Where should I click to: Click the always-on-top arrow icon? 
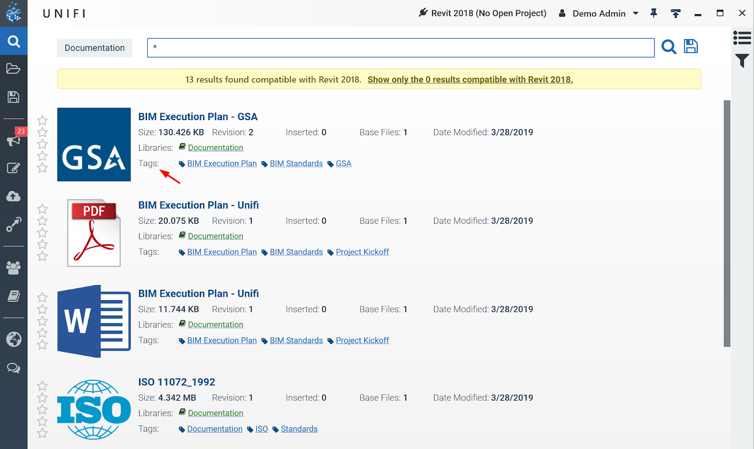click(676, 13)
